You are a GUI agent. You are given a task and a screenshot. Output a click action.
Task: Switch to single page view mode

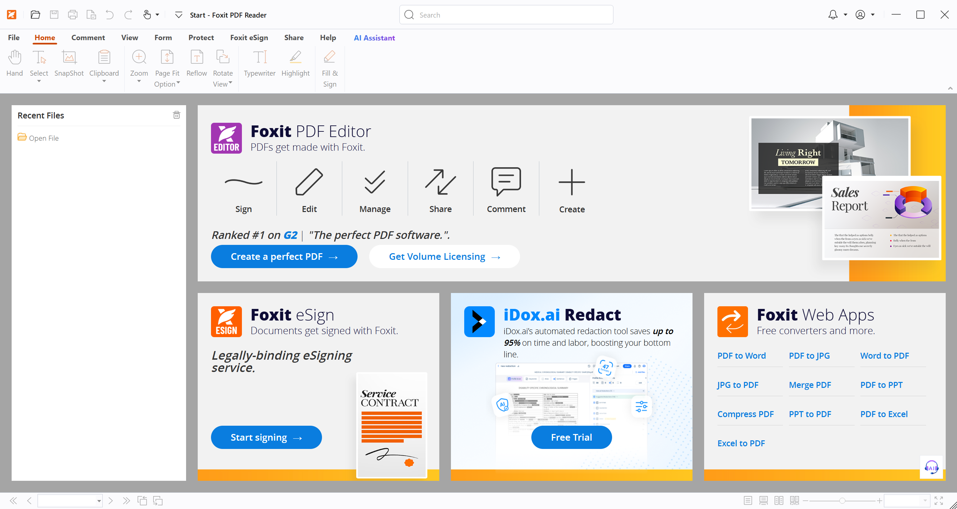click(x=748, y=501)
